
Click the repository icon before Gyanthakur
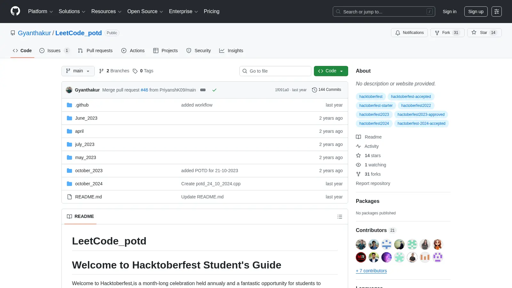(13, 33)
